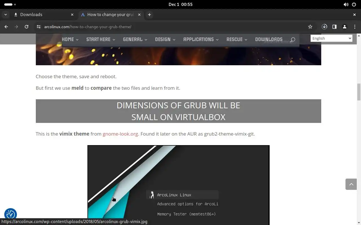Screen dimensions: 361x225
Task: Open a new browser tab
Action: (x=149, y=15)
